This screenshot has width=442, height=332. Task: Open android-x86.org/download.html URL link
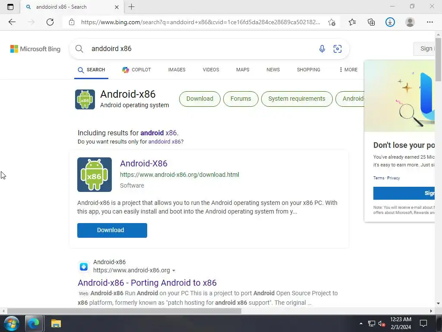tap(180, 175)
